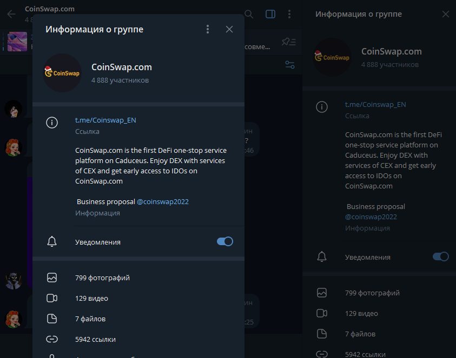Click 4 888 участников in center dialog
Image resolution: width=456 pixels, height=358 pixels.
point(120,80)
